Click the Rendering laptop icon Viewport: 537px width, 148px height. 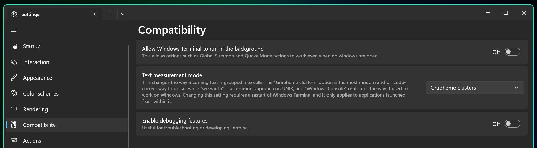coord(14,109)
